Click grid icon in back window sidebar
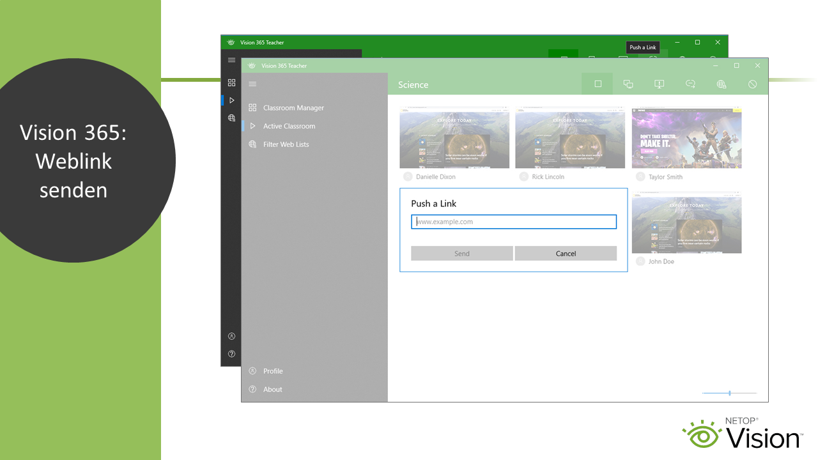This screenshot has width=818, height=460. click(231, 82)
